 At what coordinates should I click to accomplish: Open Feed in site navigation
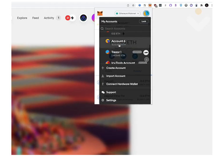tap(35, 18)
